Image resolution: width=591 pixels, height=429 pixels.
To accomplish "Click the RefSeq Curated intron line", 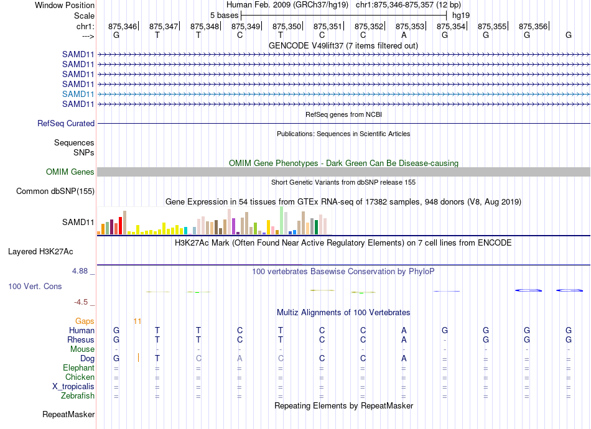I will pyautogui.click(x=343, y=123).
